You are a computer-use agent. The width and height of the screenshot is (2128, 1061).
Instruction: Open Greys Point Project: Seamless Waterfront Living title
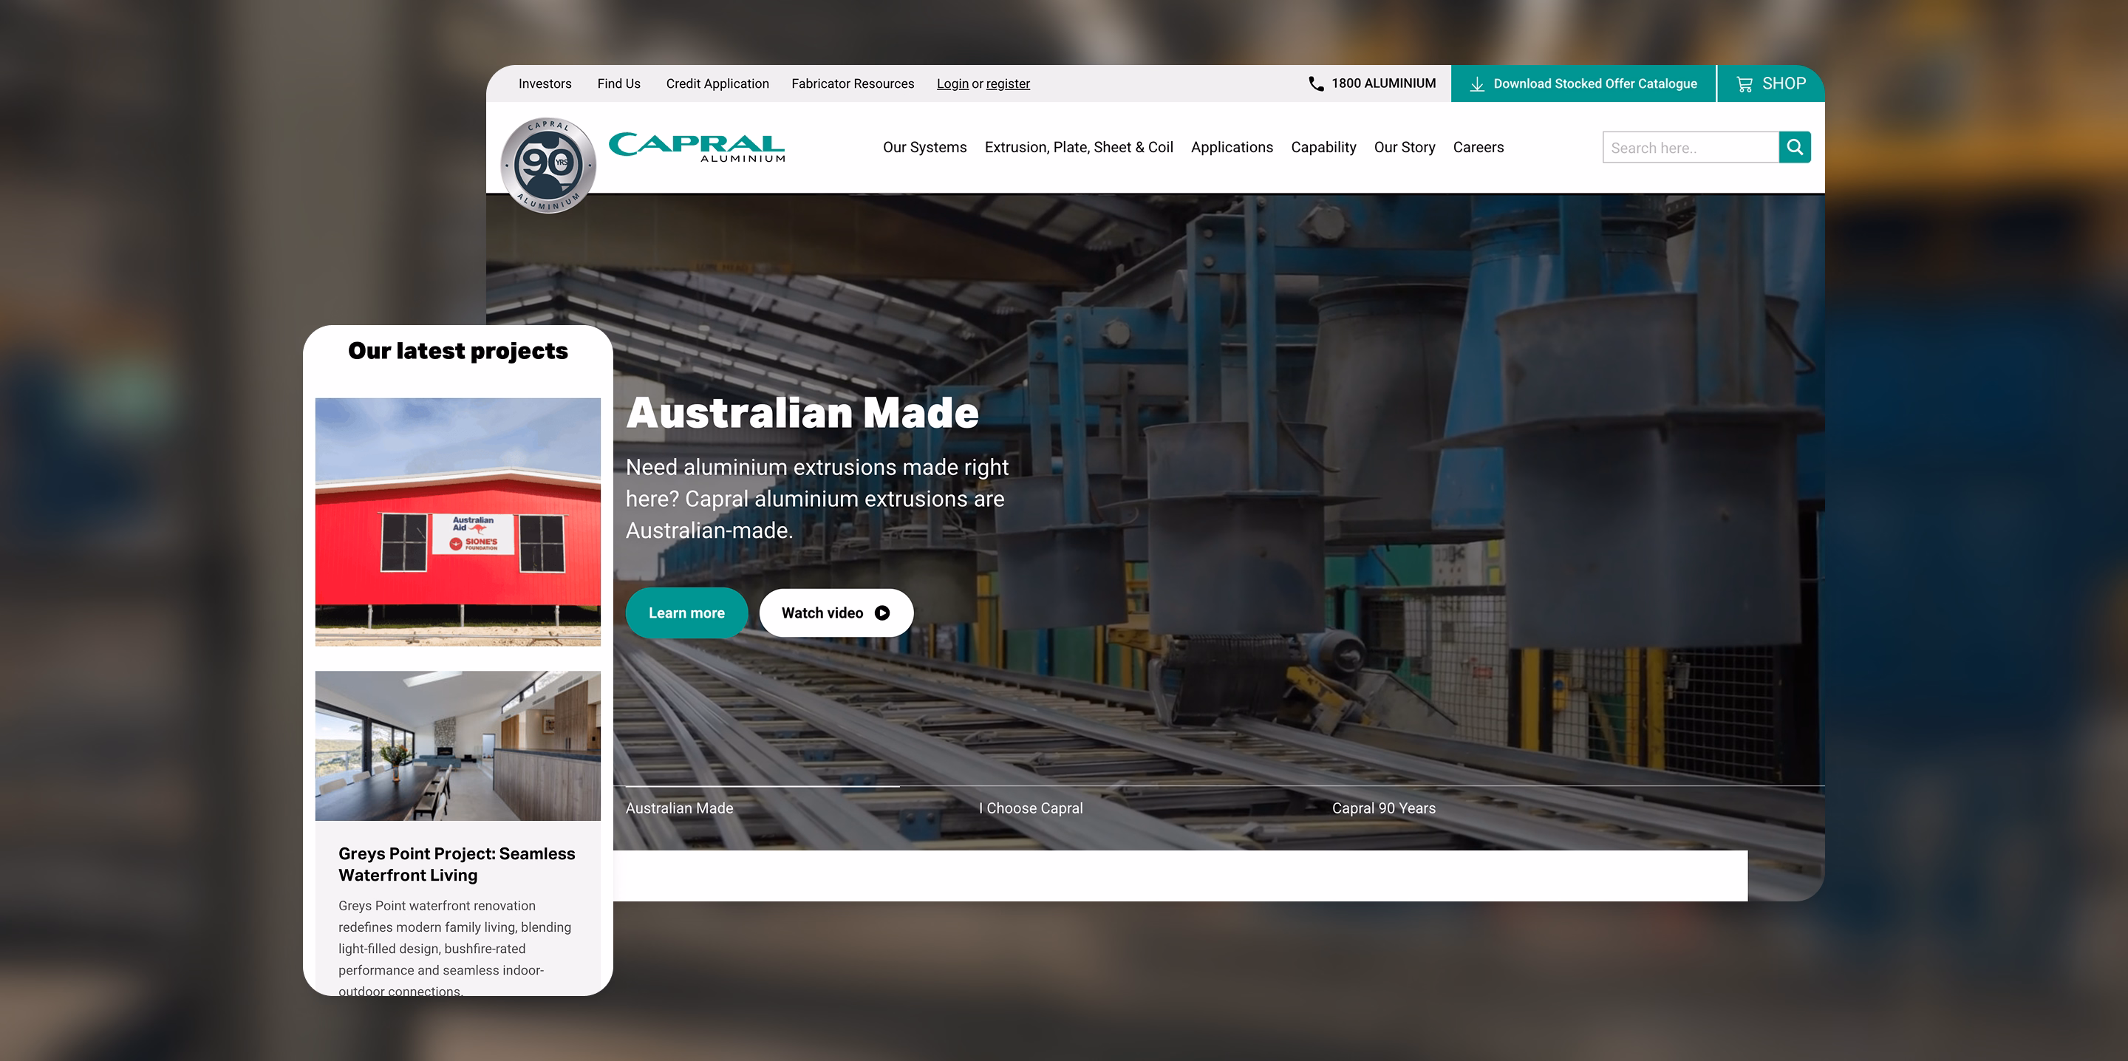(457, 864)
